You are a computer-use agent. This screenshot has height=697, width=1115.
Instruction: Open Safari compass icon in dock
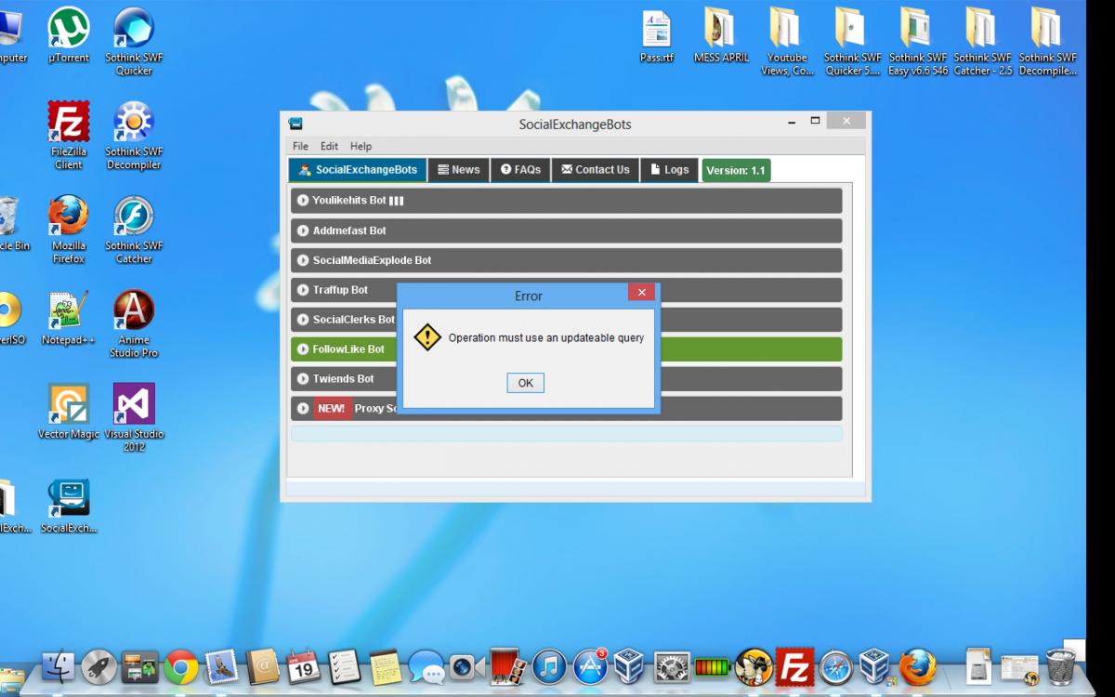[x=835, y=666]
